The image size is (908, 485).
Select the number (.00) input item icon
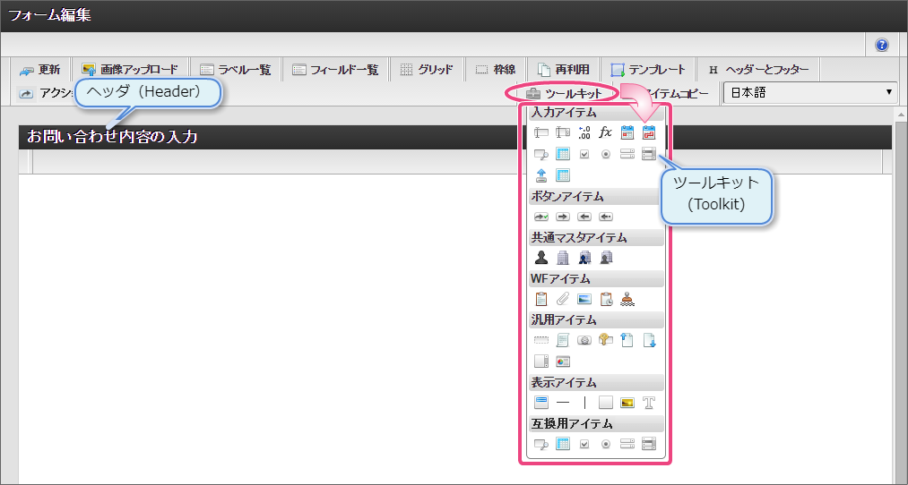(584, 133)
